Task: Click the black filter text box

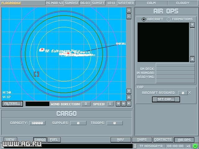Action: point(37,104)
